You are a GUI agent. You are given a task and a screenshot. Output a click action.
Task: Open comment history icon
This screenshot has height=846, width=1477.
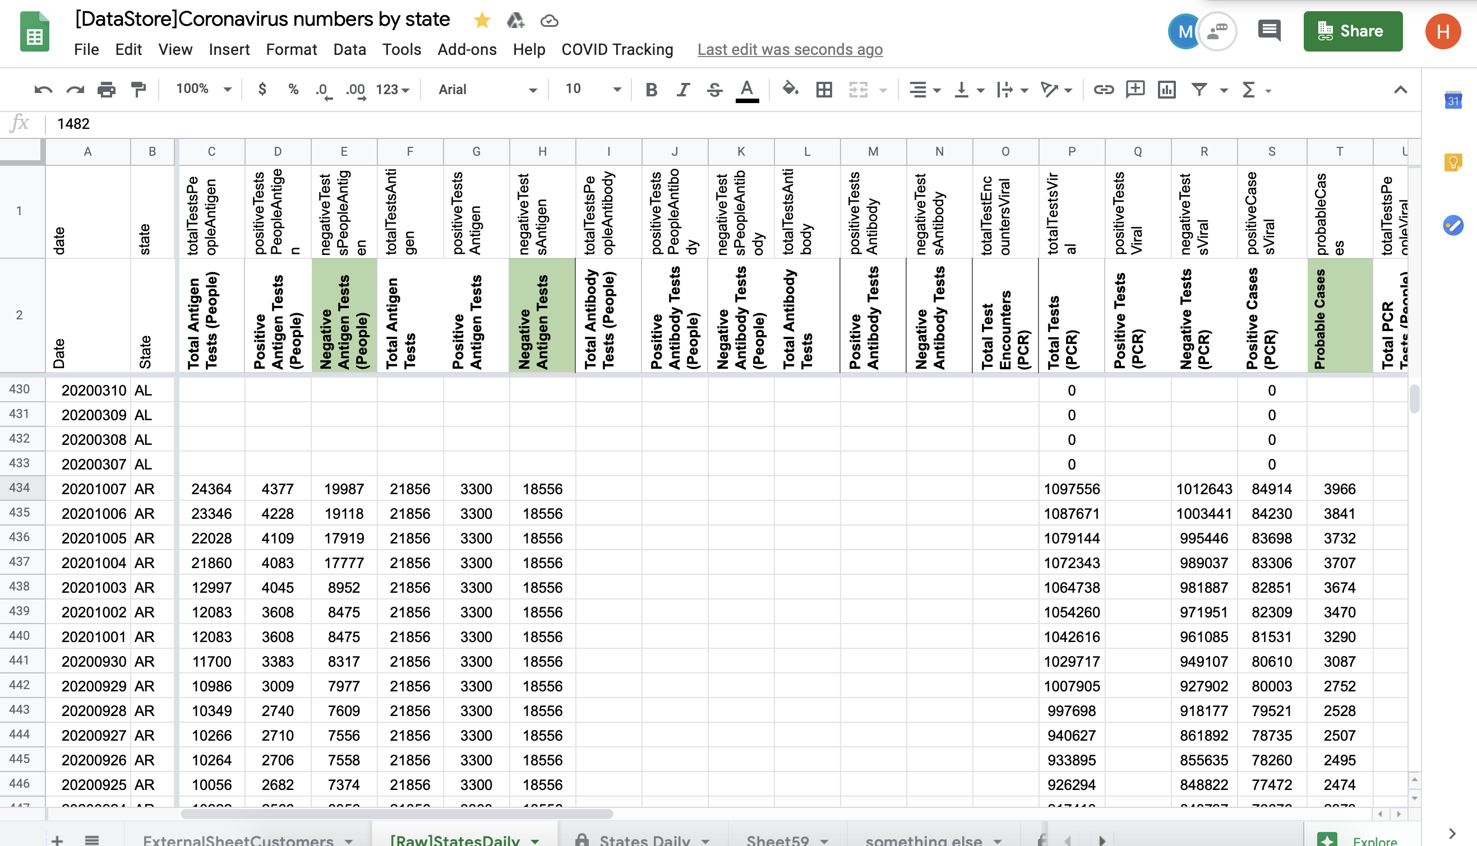pos(1269,31)
